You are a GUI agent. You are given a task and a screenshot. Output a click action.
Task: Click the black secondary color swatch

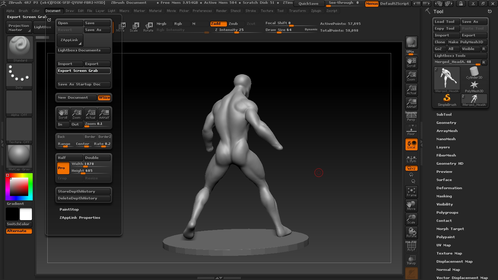12,214
